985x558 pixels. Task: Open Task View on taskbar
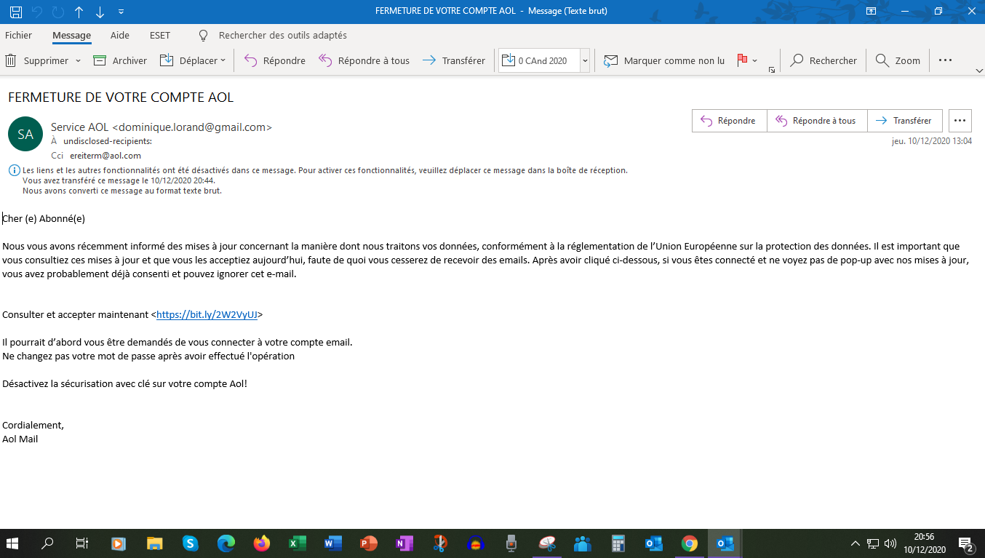pyautogui.click(x=82, y=543)
